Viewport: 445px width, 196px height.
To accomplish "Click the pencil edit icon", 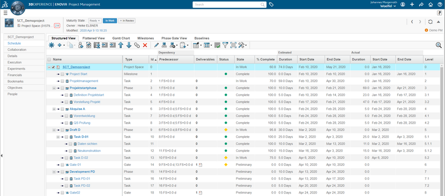I will click(156, 45).
